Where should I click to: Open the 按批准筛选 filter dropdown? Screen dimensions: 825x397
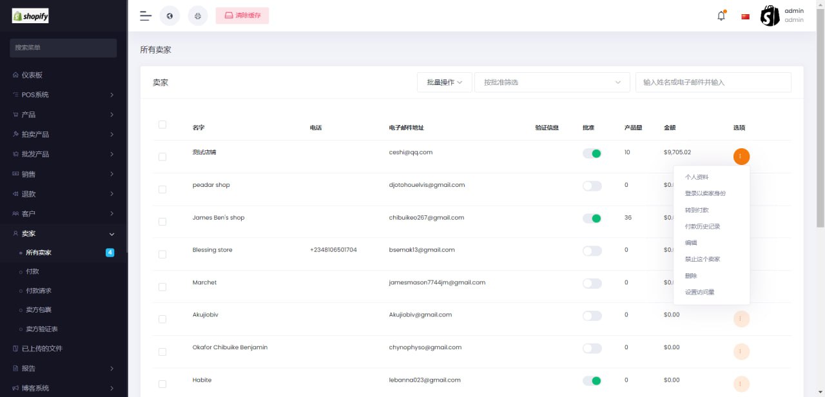(552, 82)
